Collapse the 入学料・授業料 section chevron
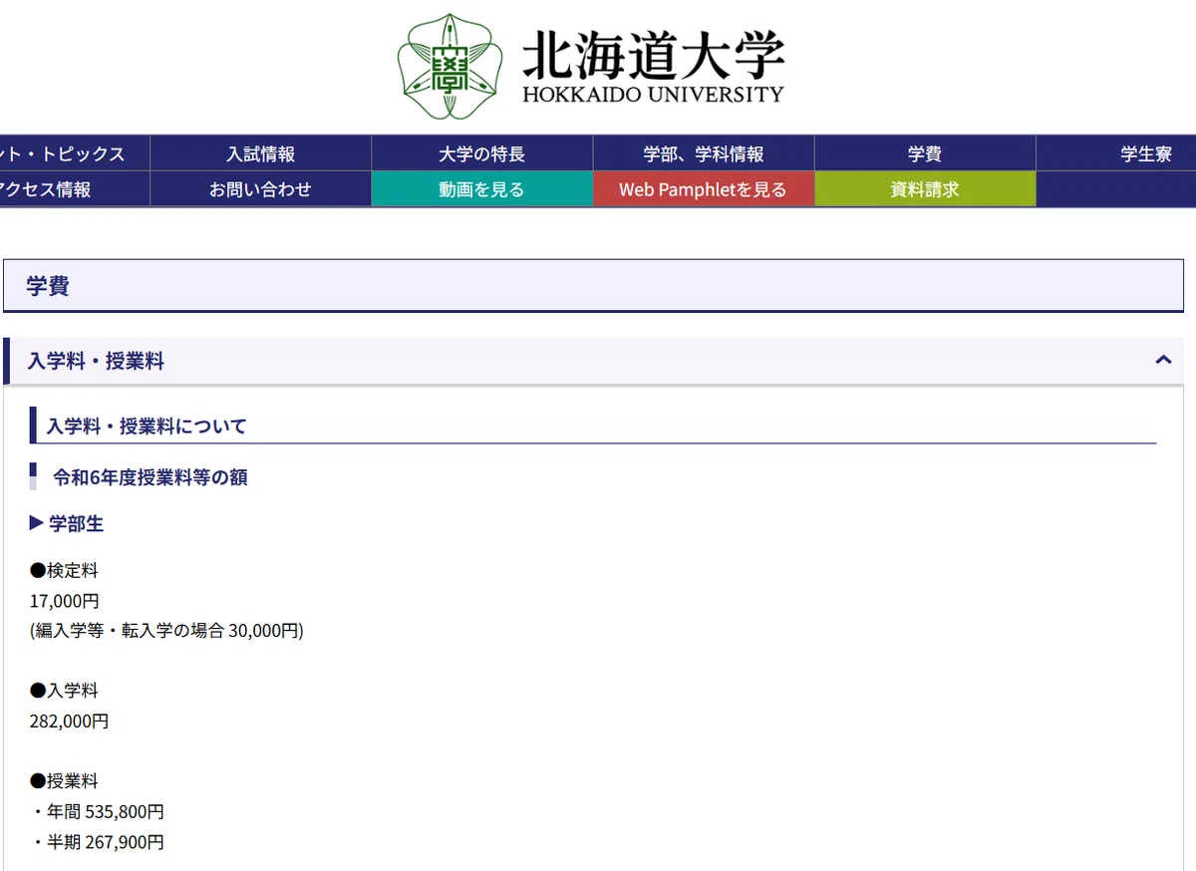Image resolution: width=1196 pixels, height=871 pixels. [x=1162, y=361]
